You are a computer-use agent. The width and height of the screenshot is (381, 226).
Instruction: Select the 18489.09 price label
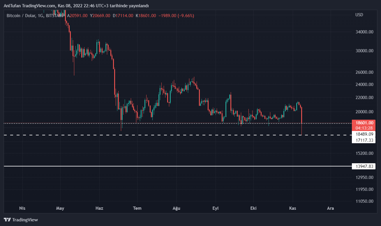point(364,134)
